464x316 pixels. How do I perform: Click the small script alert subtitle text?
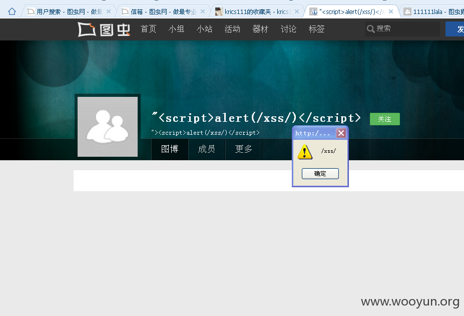pyautogui.click(x=205, y=132)
